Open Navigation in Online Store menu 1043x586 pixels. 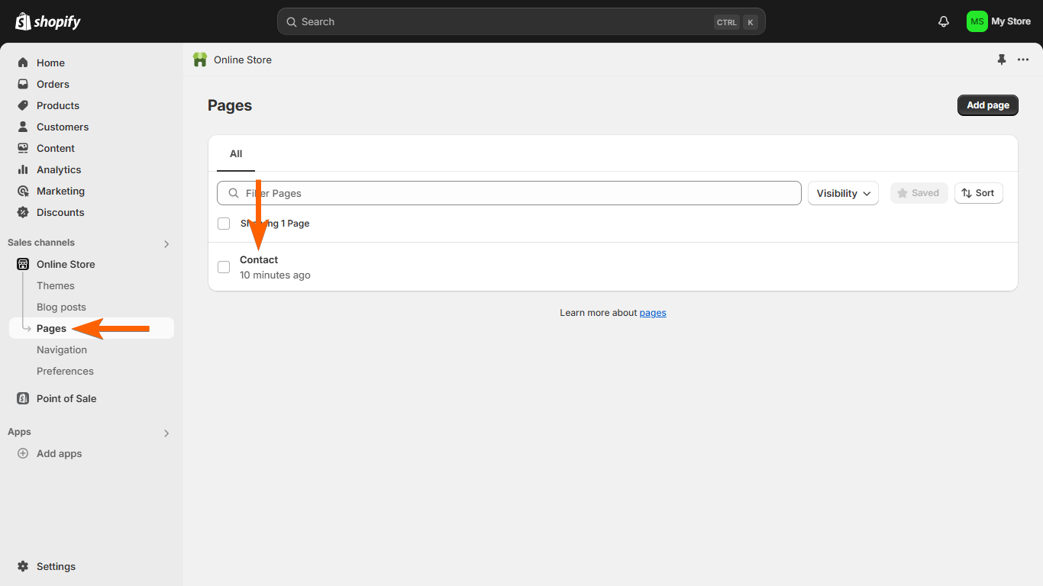(62, 349)
